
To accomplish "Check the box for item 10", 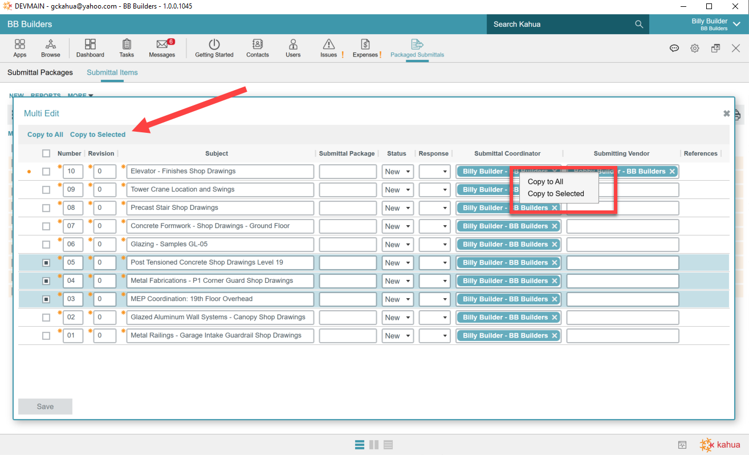I will tap(46, 172).
